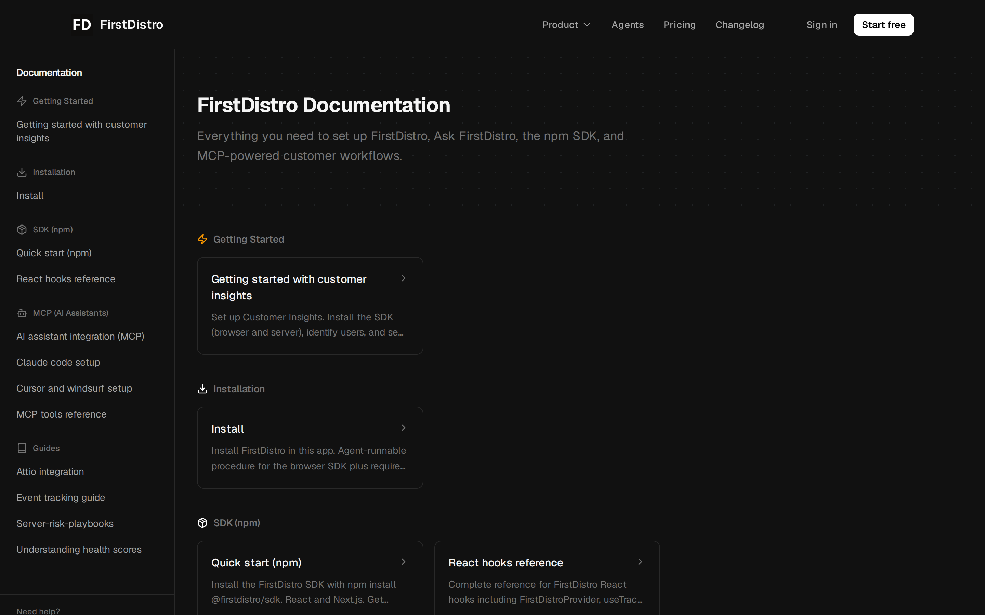Open React hooks reference in sidebar
The image size is (985, 615).
66,279
